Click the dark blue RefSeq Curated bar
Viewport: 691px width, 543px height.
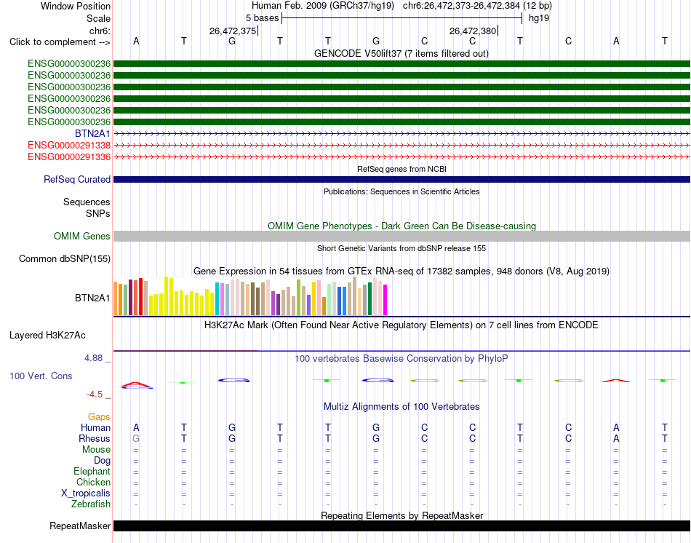click(x=402, y=180)
